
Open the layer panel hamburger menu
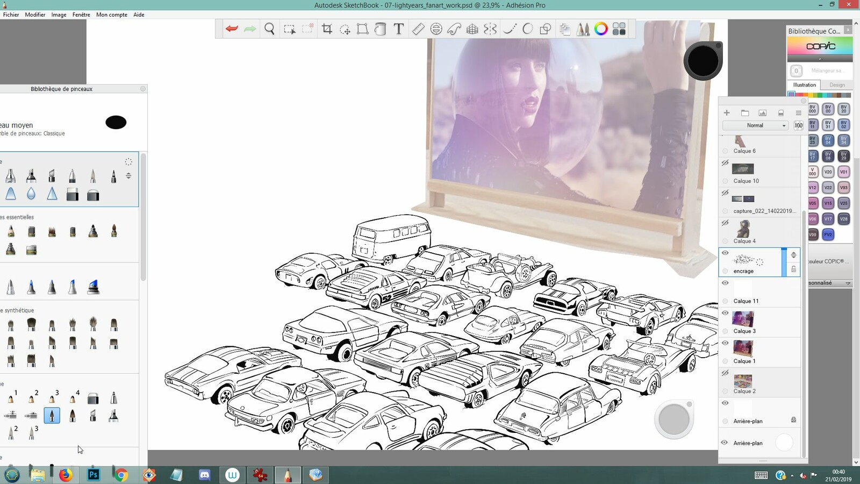click(798, 113)
